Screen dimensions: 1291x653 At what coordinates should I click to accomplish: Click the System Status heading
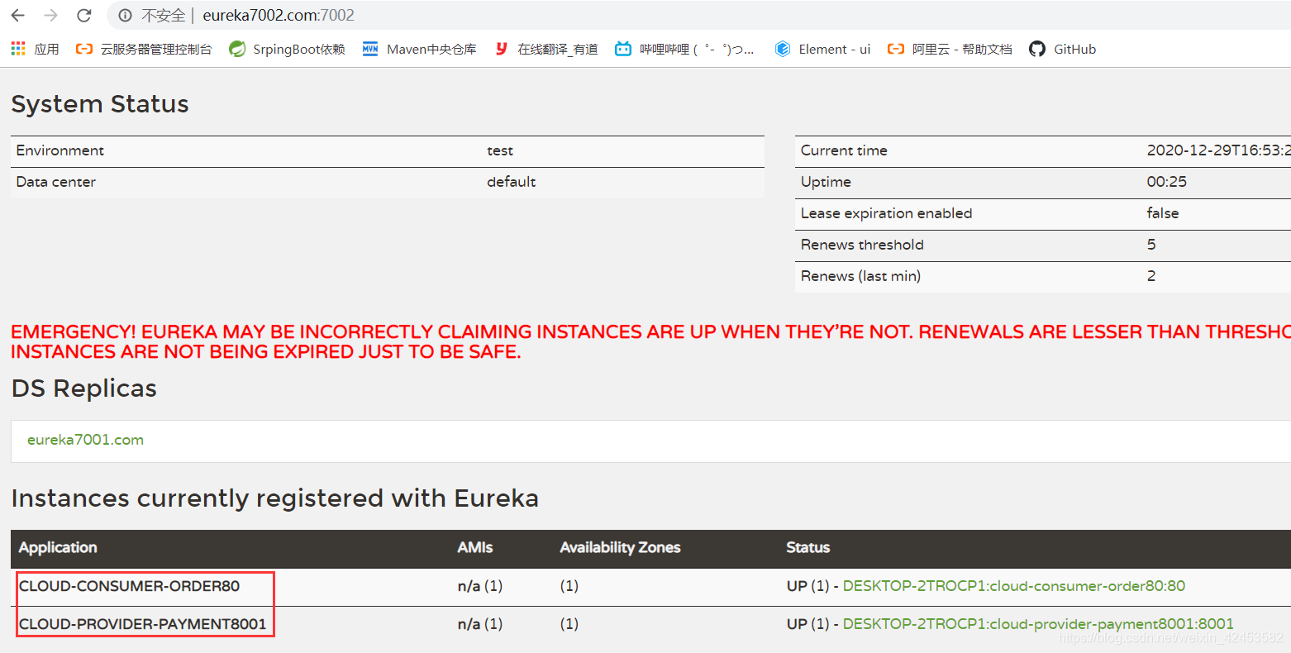pos(100,104)
